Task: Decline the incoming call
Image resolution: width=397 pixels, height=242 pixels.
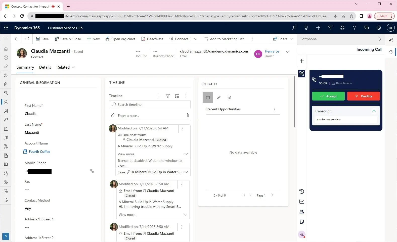Action: [x=363, y=96]
